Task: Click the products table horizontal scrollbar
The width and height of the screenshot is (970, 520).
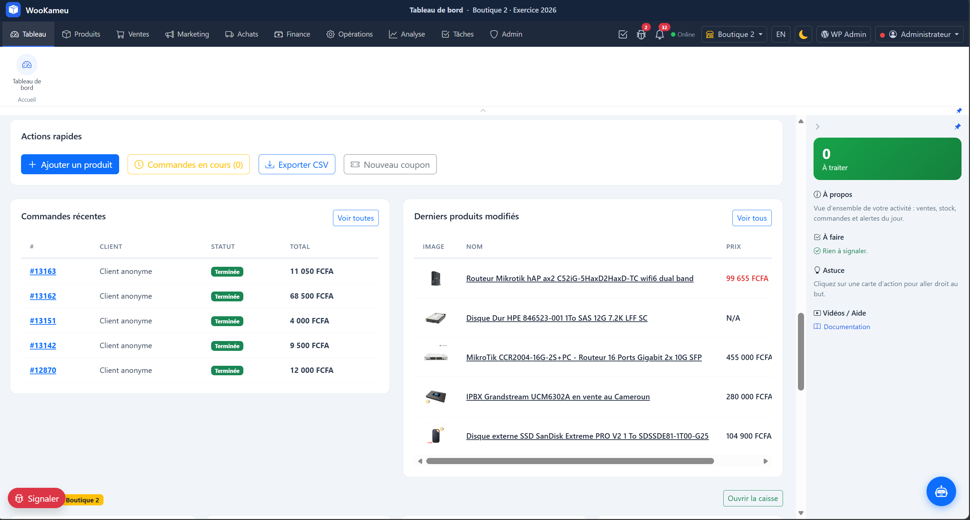Action: (570, 461)
